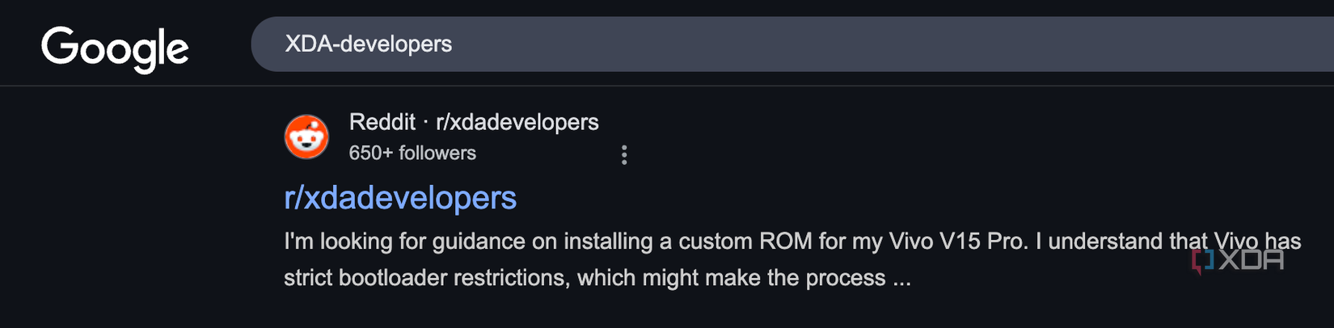The height and width of the screenshot is (328, 1334).
Task: Open the three-dot menu beside the Reddit result
Action: point(623,155)
